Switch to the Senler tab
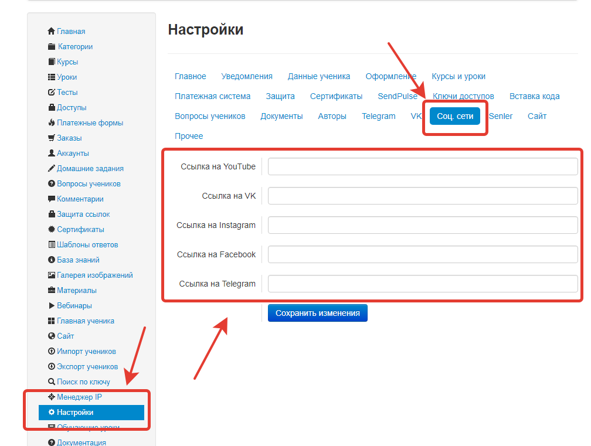The width and height of the screenshot is (591, 446). click(x=501, y=117)
